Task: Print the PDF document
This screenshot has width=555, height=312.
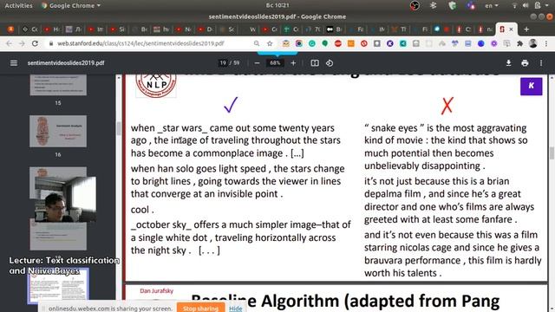Action: (525, 63)
